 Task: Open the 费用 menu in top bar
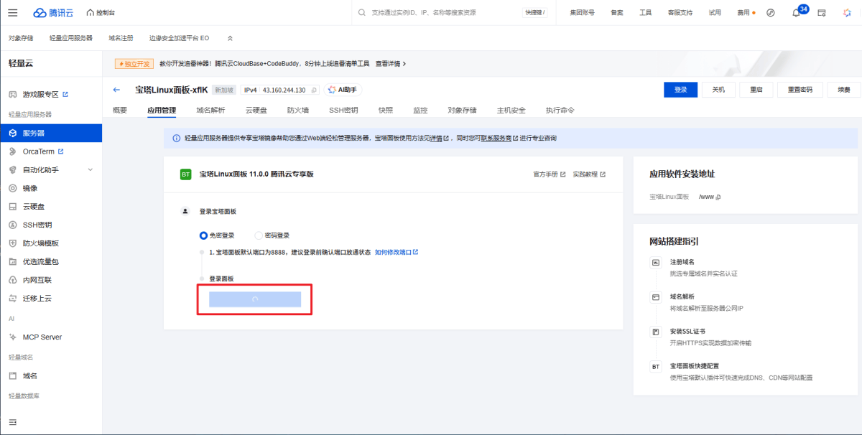746,13
